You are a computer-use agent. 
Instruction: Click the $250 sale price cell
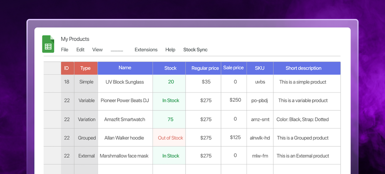235,100
